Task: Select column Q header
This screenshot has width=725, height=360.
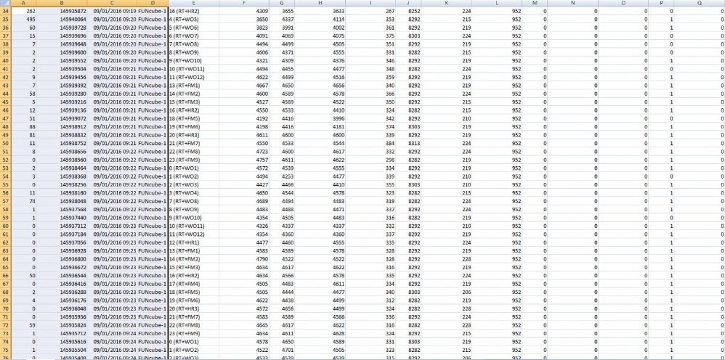Action: point(700,3)
